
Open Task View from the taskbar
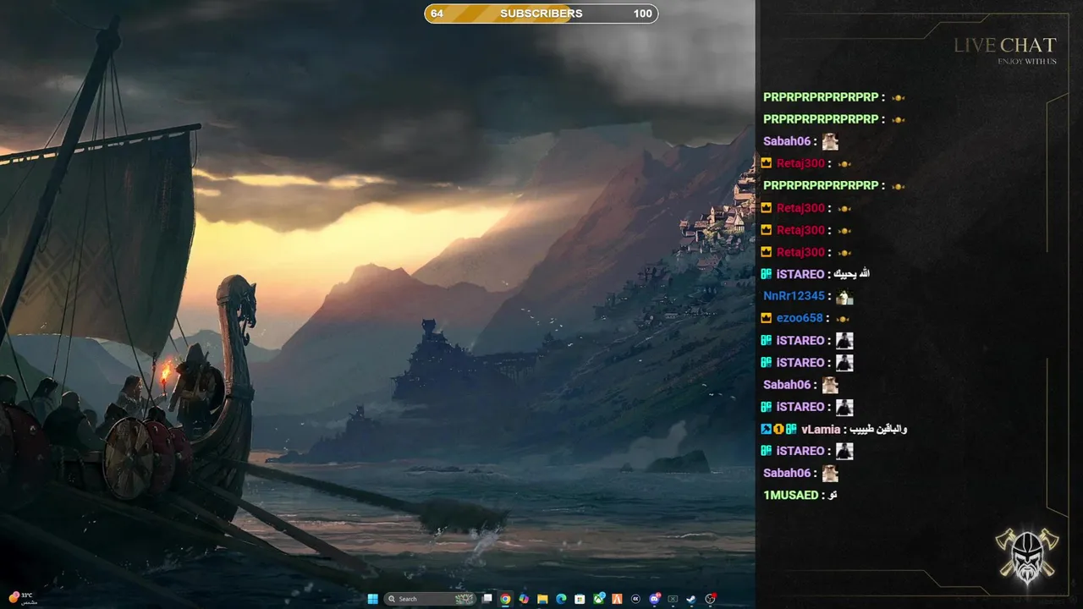coord(487,599)
